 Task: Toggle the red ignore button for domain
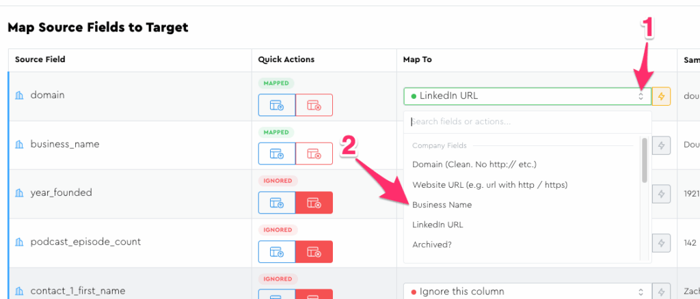(314, 105)
